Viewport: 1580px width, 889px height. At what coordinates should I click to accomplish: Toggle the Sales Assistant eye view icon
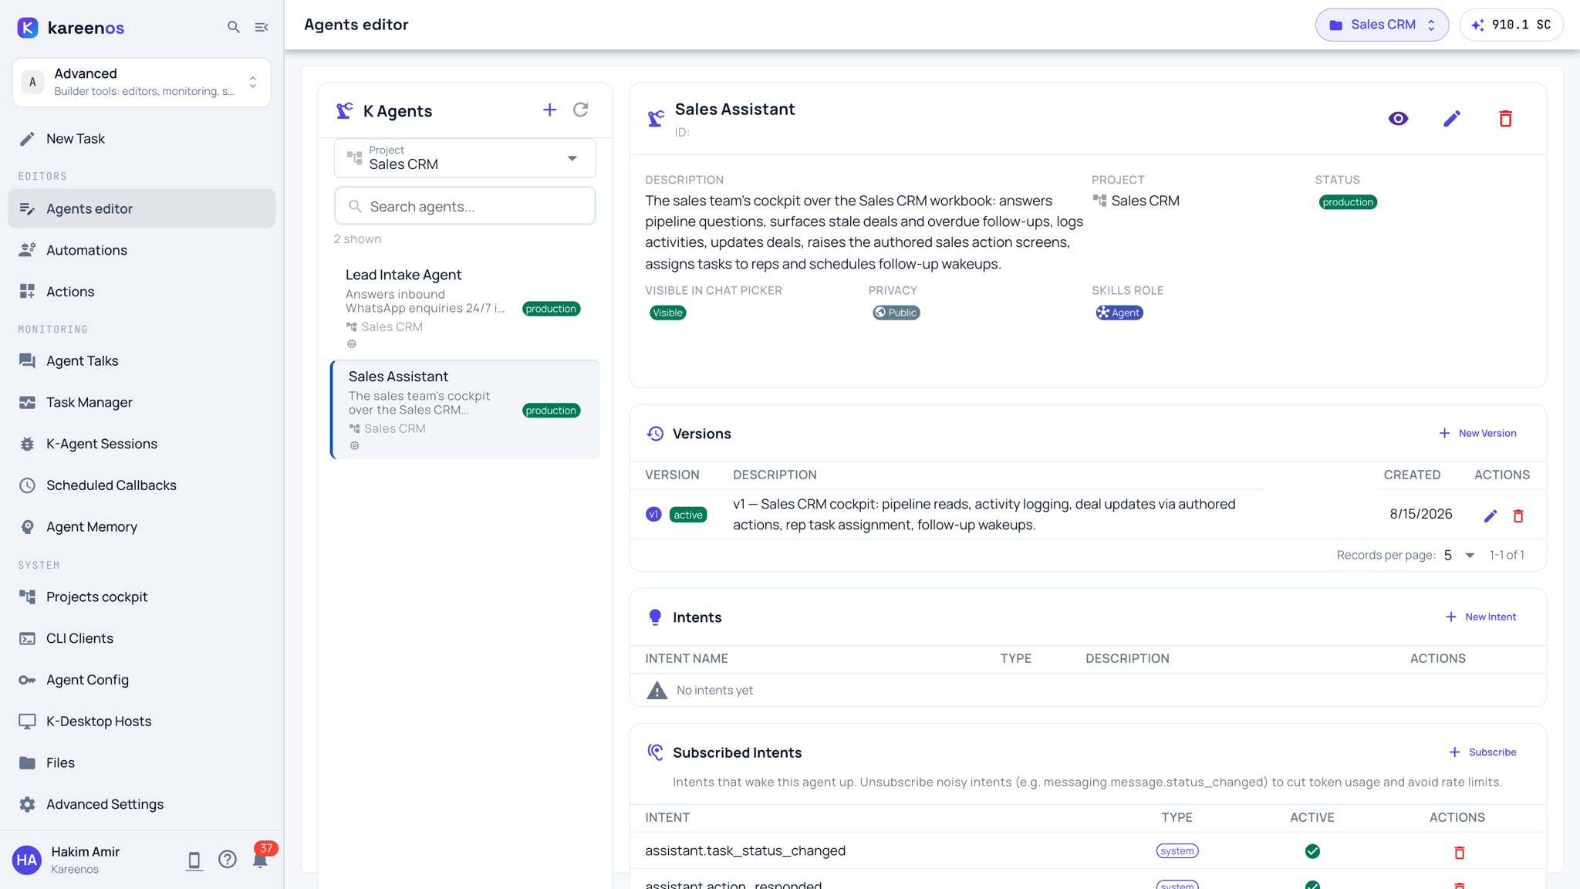[x=1398, y=119]
